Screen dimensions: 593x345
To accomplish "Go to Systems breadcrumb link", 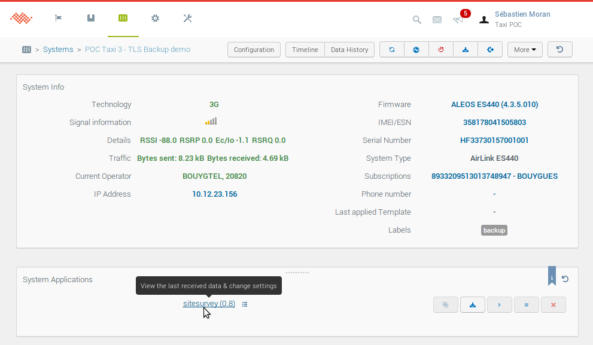I will click(58, 50).
